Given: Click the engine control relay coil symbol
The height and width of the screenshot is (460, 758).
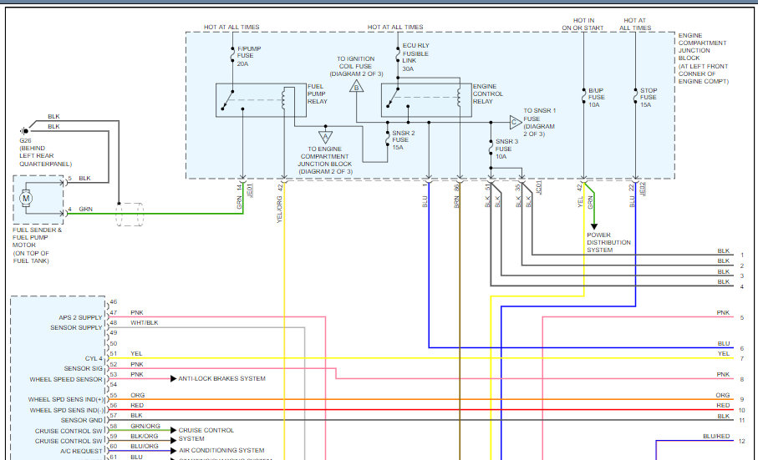Looking at the screenshot, I should pos(458,98).
